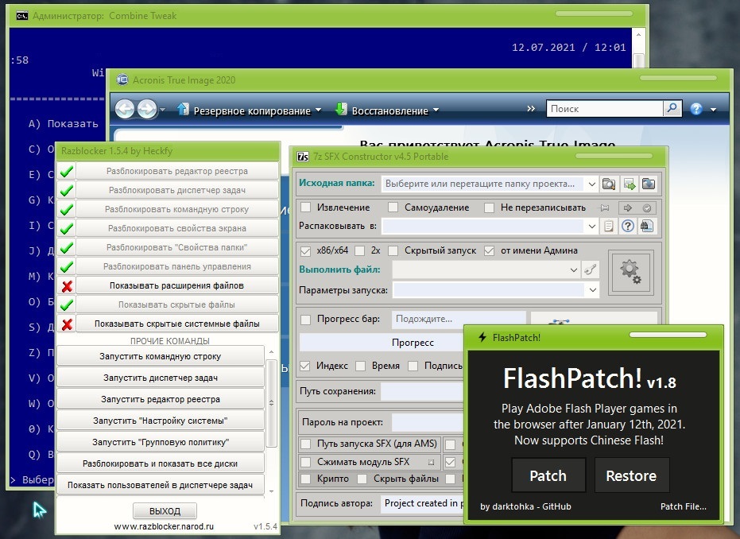The width and height of the screenshot is (740, 539).
Task: Open the dropdown arrow beside Acronis help icon
Action: click(x=713, y=110)
